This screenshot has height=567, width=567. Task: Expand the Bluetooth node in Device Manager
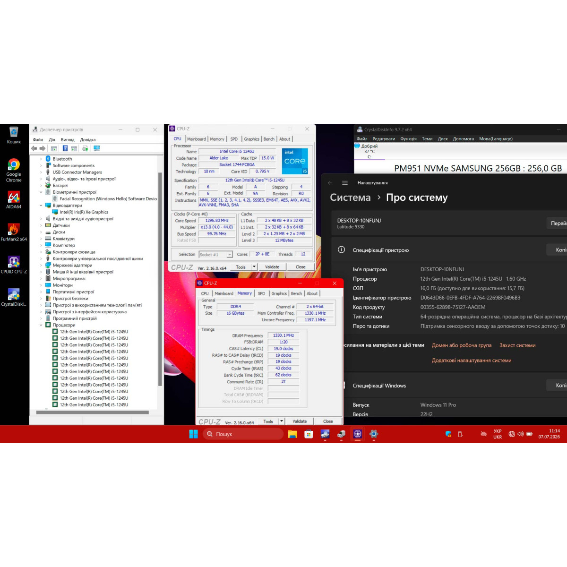point(41,159)
